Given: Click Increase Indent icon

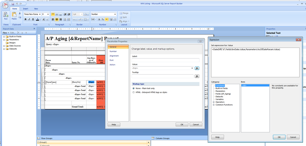Looking at the screenshot, I should [x=69, y=14].
